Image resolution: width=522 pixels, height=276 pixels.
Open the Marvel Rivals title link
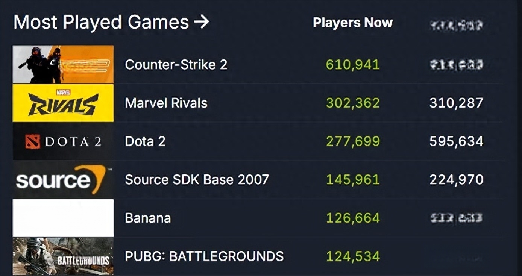[x=166, y=103]
